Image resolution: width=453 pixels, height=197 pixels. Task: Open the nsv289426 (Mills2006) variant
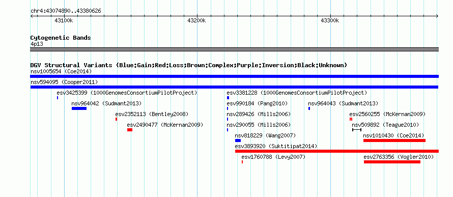click(x=259, y=114)
